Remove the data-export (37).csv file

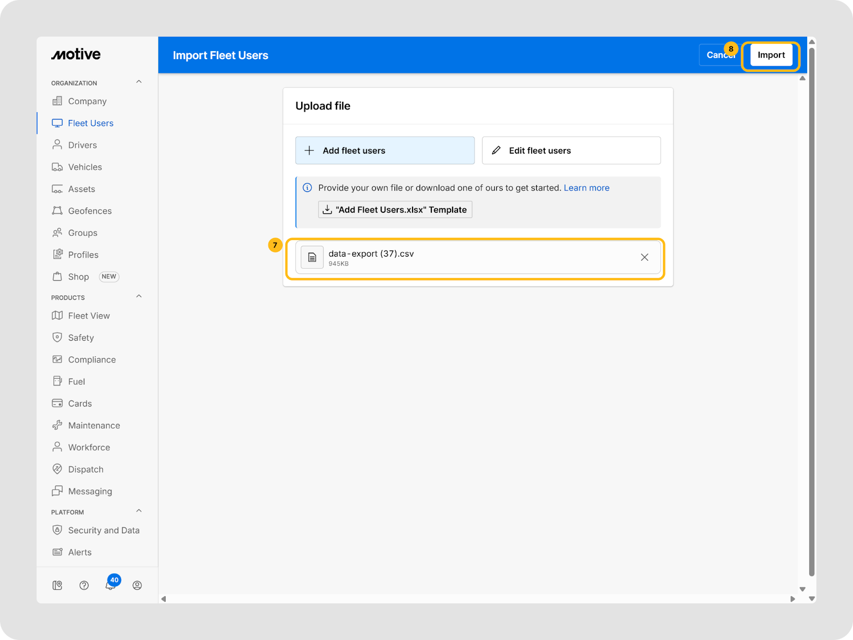(x=644, y=258)
